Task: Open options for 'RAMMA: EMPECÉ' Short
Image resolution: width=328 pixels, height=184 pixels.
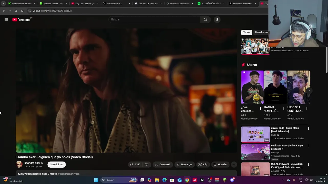Action: (x=284, y=109)
